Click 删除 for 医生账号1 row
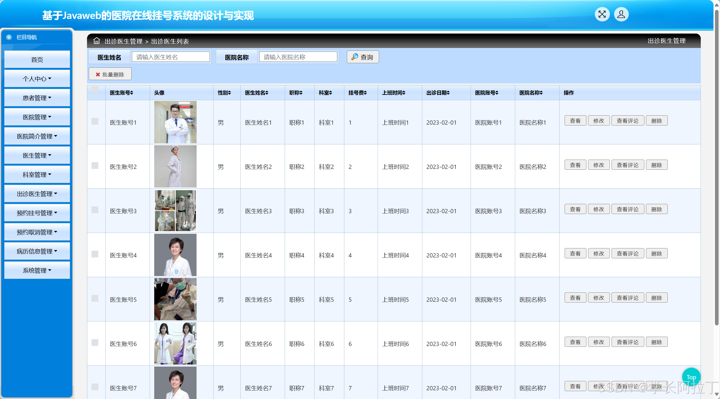The image size is (720, 399). 656,121
